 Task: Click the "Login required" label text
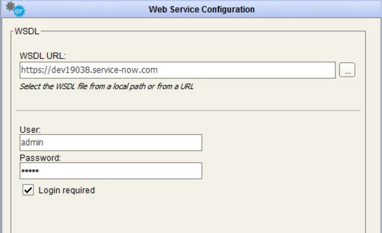[x=67, y=190]
